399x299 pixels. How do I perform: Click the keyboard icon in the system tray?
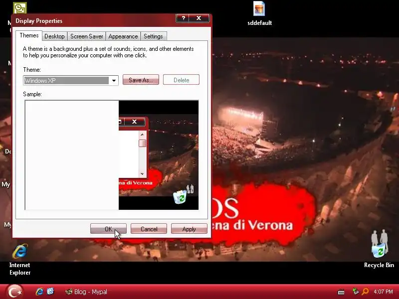point(341,292)
